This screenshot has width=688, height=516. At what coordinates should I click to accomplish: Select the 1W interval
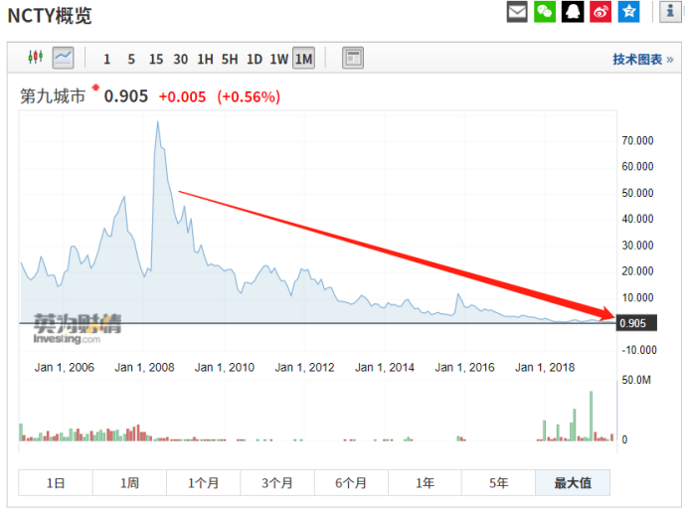pyautogui.click(x=278, y=59)
